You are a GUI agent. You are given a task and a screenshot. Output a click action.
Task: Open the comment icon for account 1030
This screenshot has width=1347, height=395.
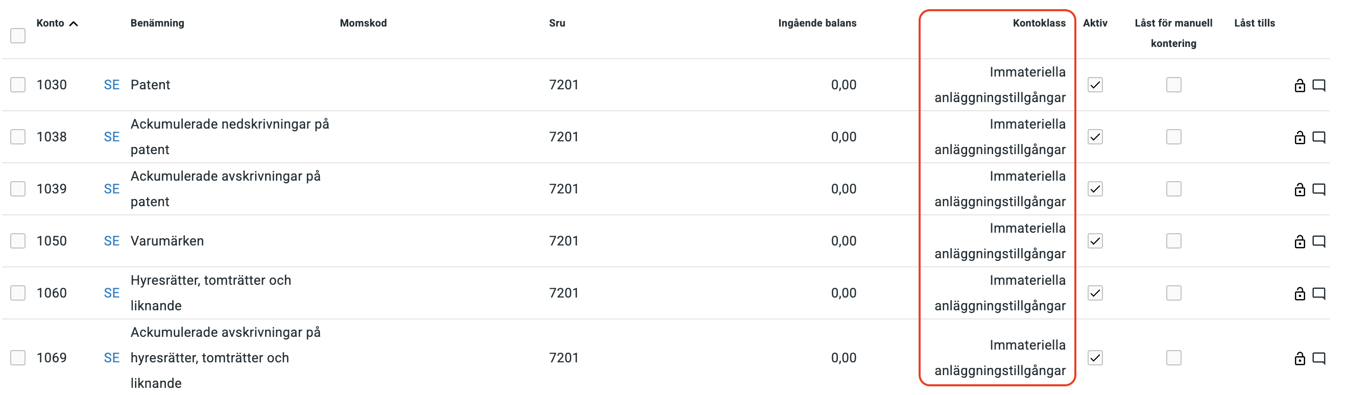point(1319,85)
